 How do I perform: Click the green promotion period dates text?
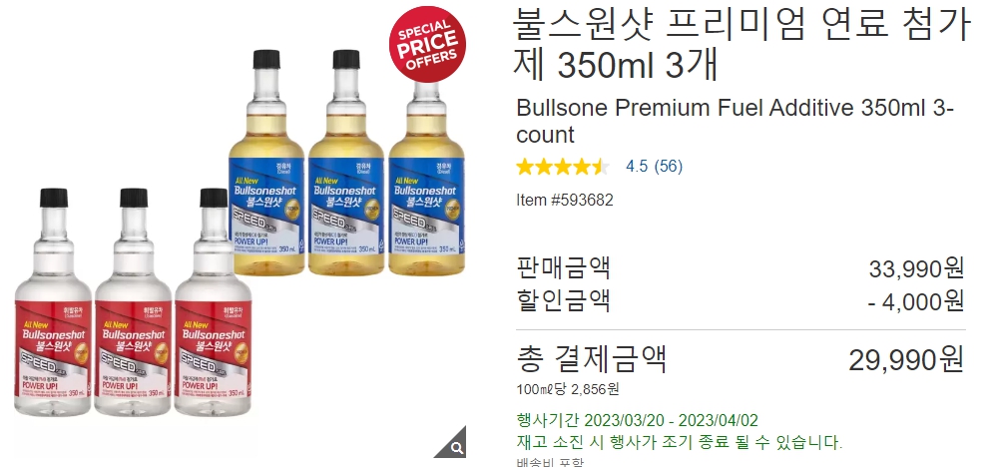(637, 420)
